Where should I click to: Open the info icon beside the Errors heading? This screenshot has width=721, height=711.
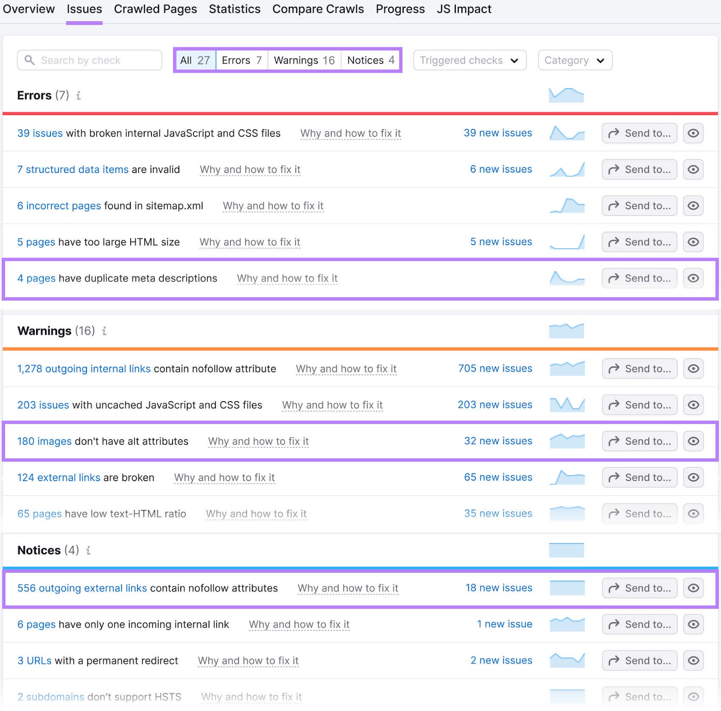[79, 96]
